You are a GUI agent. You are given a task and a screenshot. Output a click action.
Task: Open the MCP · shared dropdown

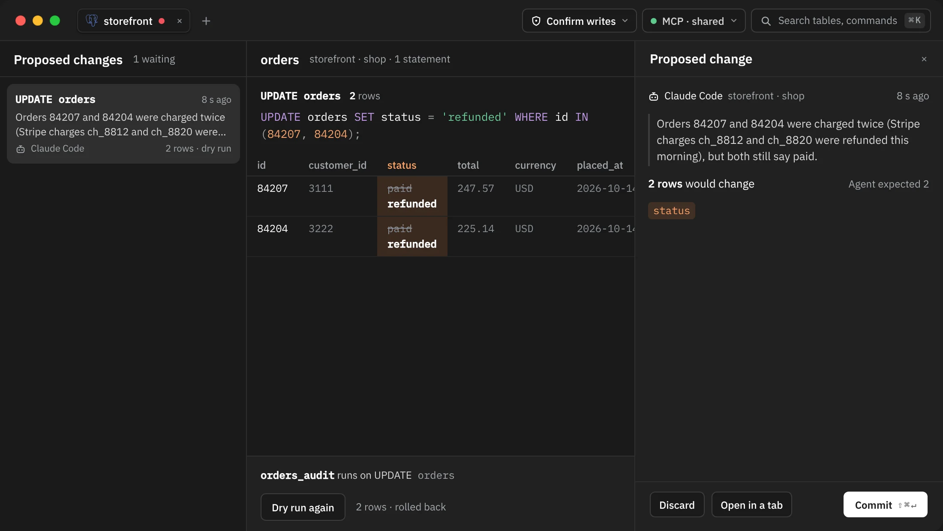tap(694, 21)
